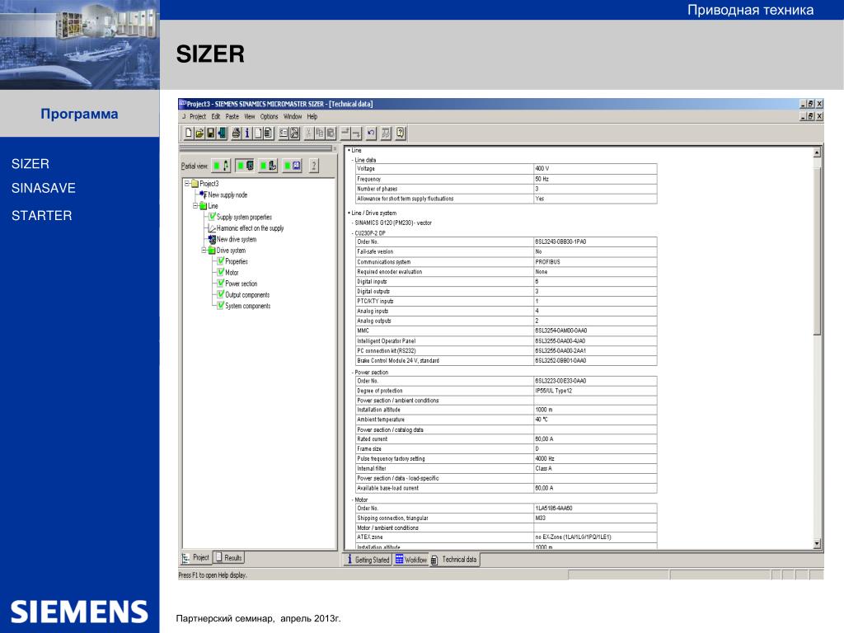Collapse the Line tree node

point(195,205)
